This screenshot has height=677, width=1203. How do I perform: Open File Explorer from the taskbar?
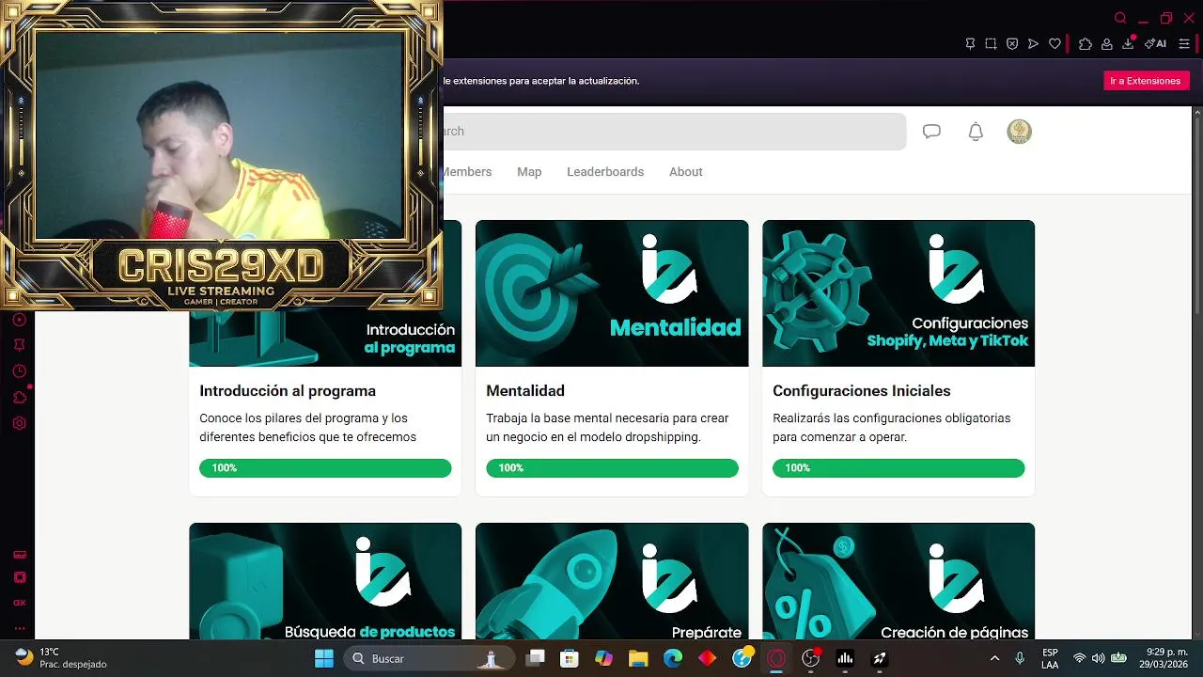[638, 658]
